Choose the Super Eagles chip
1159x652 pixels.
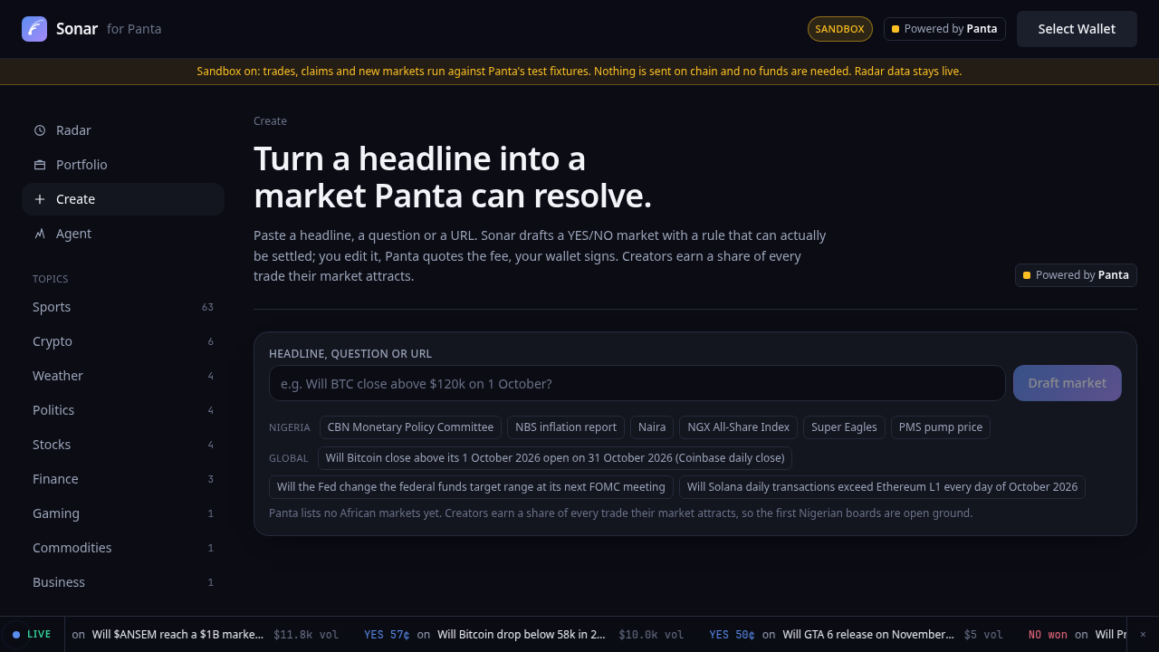[x=844, y=427]
